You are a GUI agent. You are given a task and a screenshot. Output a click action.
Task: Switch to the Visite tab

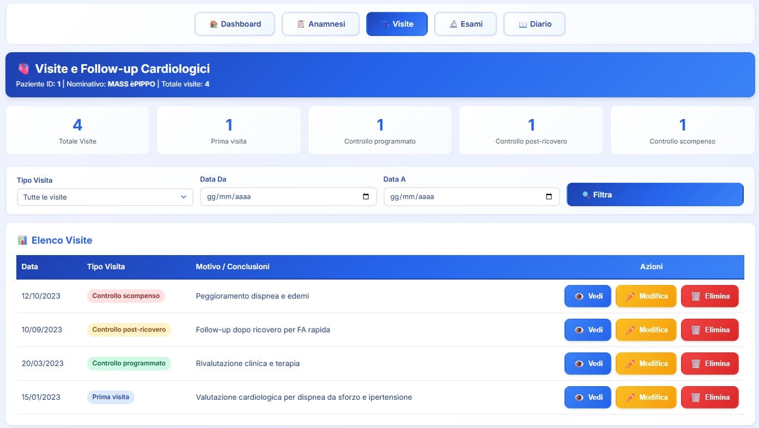point(397,24)
